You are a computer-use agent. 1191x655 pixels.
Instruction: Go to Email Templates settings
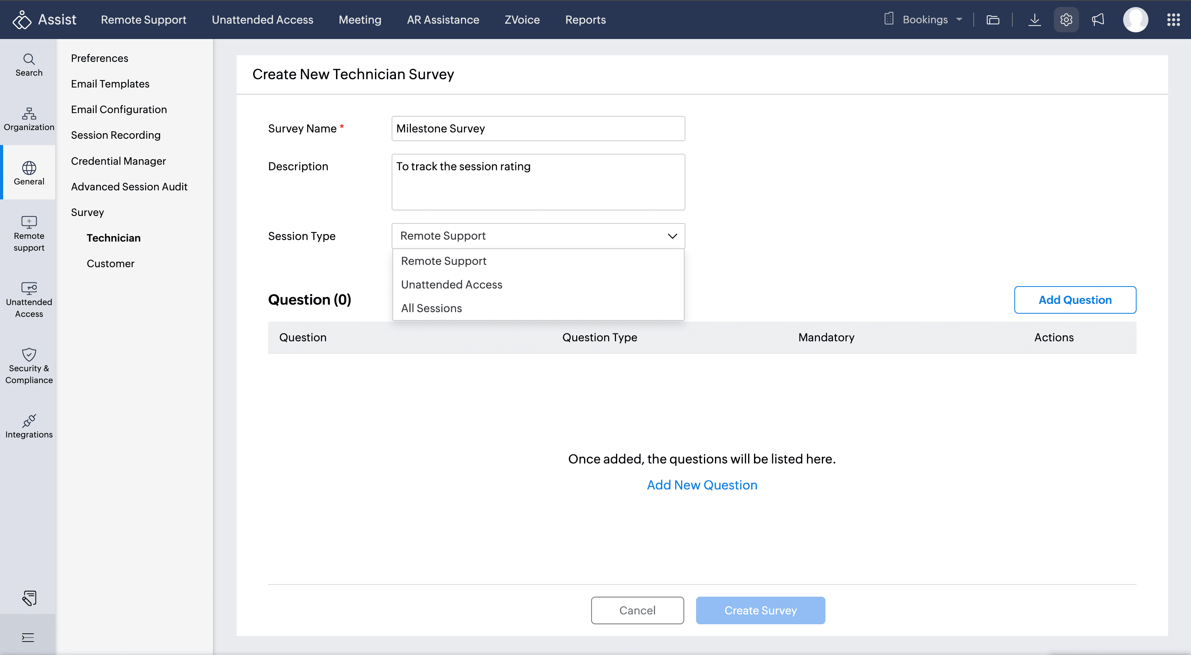tap(110, 84)
